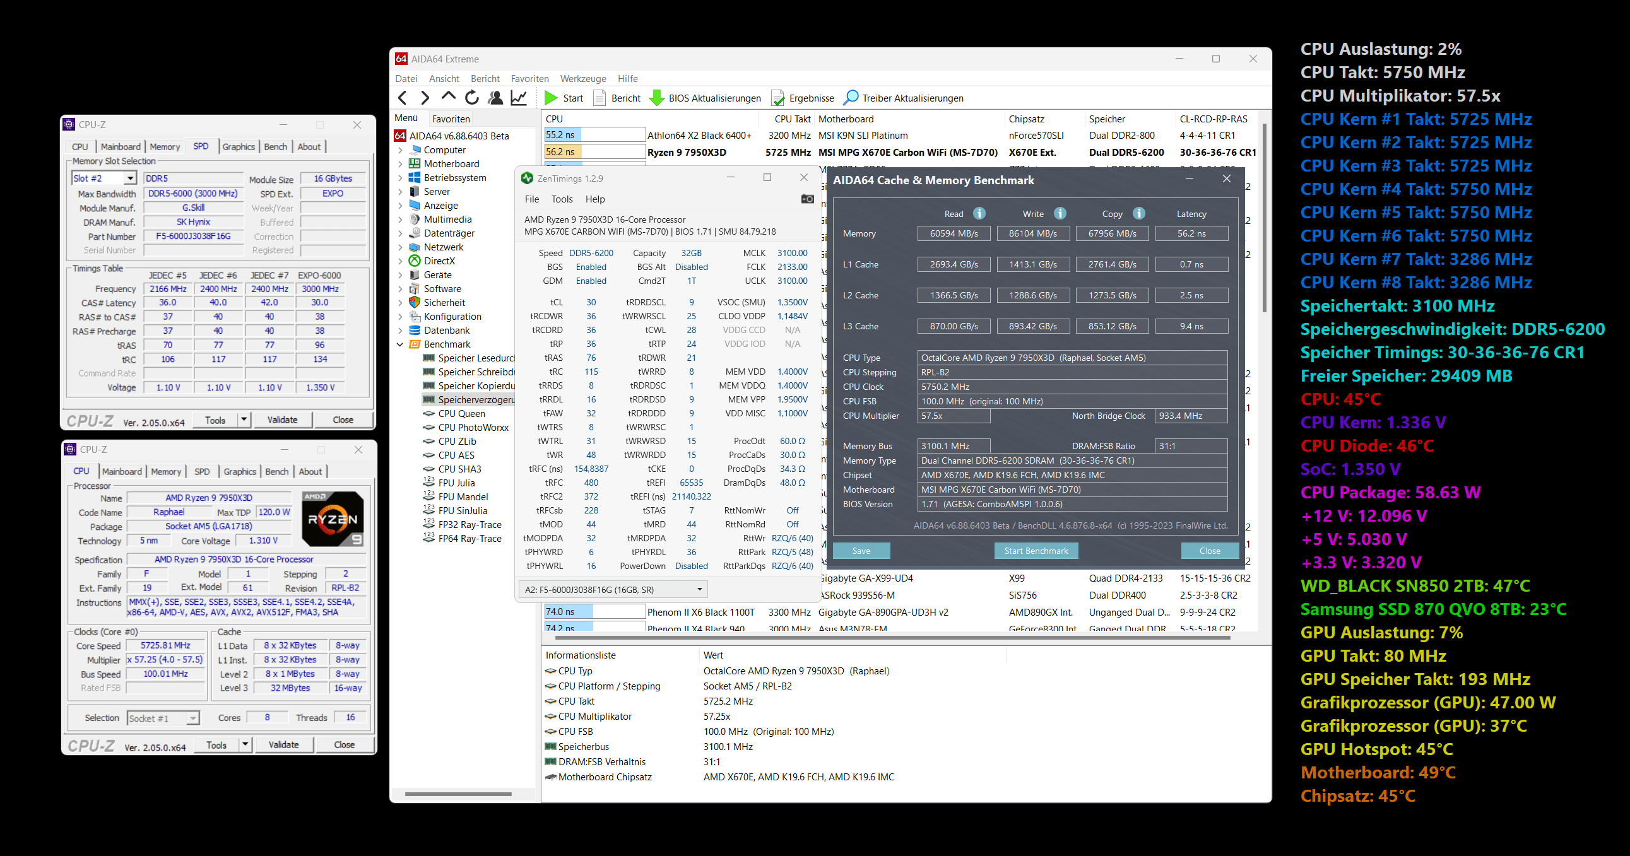
Task: Click the Treiber Aktualisierungen magnifier icon
Action: [851, 97]
